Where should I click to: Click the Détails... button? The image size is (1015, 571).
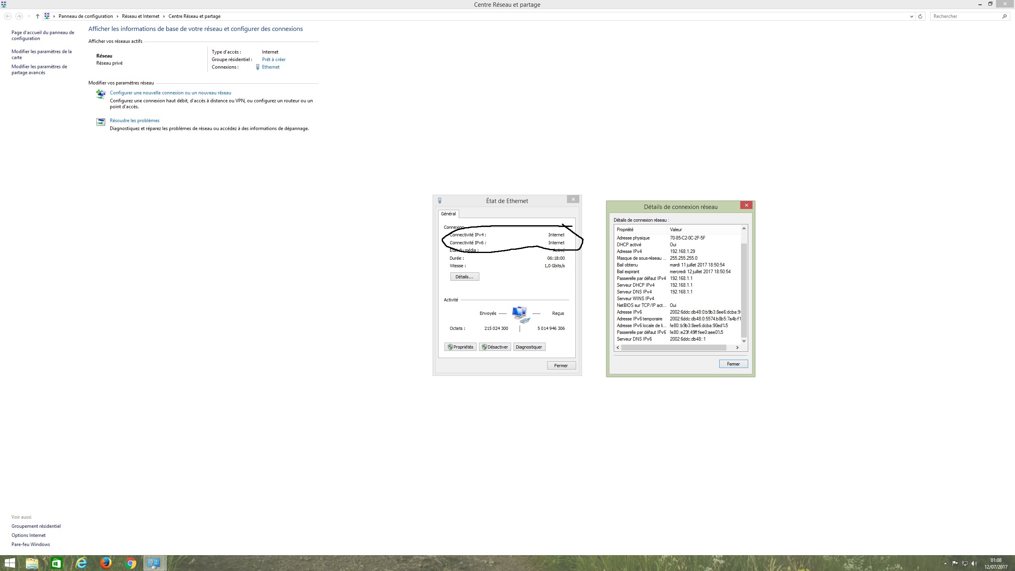coord(464,277)
